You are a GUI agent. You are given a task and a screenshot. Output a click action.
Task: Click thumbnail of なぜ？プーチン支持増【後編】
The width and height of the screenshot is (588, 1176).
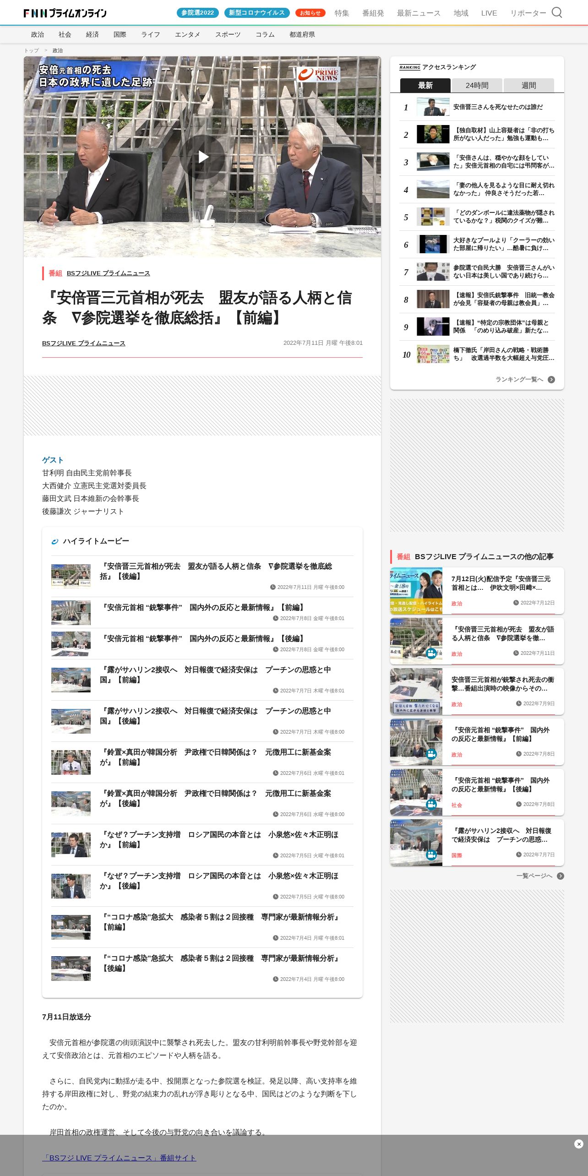tap(71, 886)
